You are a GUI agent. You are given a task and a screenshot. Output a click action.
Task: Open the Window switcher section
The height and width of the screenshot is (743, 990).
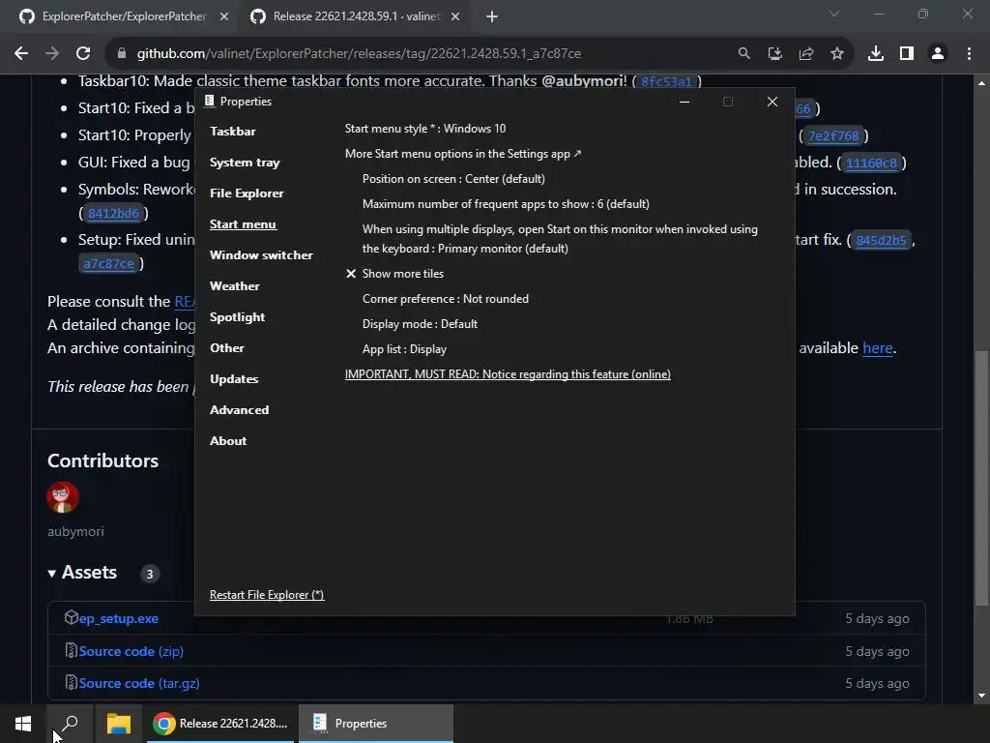(x=261, y=255)
